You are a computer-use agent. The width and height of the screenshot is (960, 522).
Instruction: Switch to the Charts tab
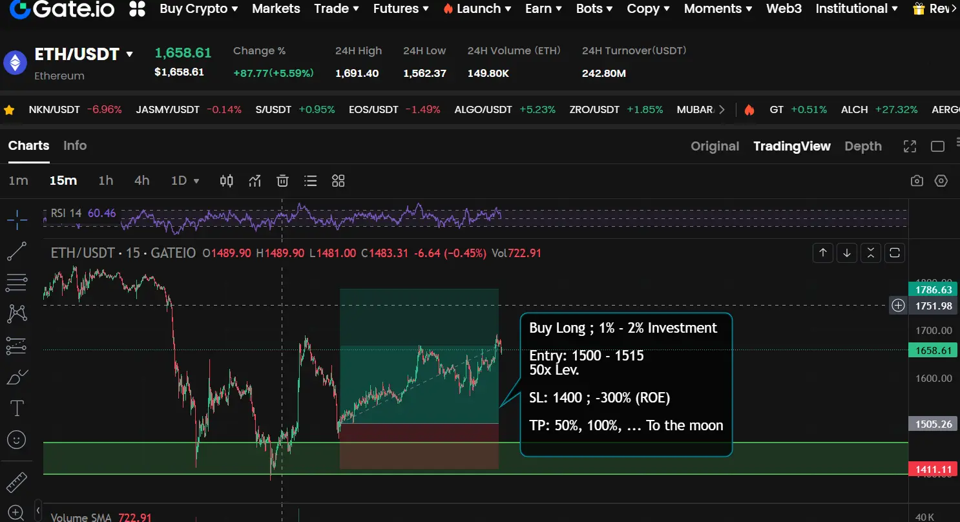tap(28, 146)
